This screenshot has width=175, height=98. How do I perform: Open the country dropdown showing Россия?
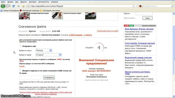tap(44, 50)
